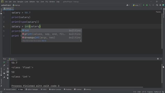Open Structure tool window from left sidebar
Viewport: 165px width, 93px height.
click(x=1, y=83)
